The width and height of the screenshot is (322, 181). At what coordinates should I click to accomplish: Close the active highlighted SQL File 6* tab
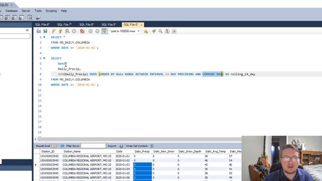pos(141,25)
